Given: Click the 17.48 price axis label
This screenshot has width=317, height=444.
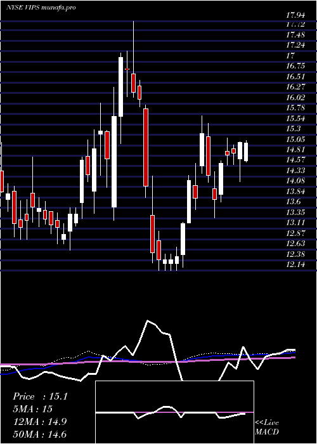Looking at the screenshot, I should (295, 34).
